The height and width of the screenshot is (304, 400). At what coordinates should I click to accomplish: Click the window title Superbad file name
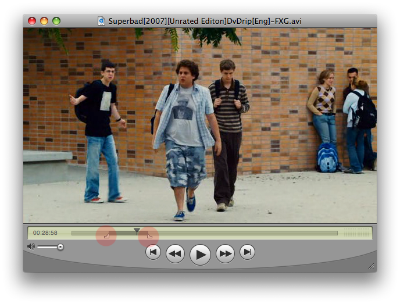click(x=205, y=21)
